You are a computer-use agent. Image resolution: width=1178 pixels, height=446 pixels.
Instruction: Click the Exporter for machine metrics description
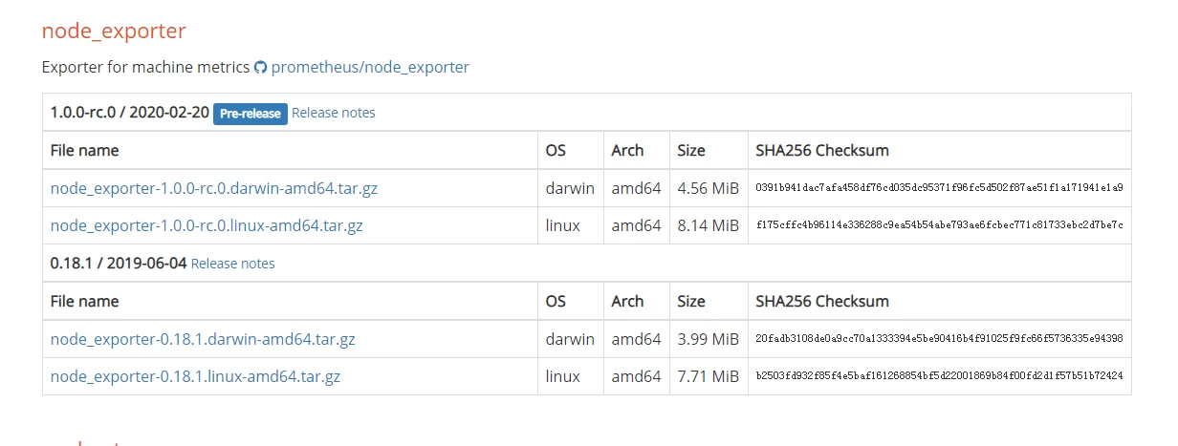(145, 67)
